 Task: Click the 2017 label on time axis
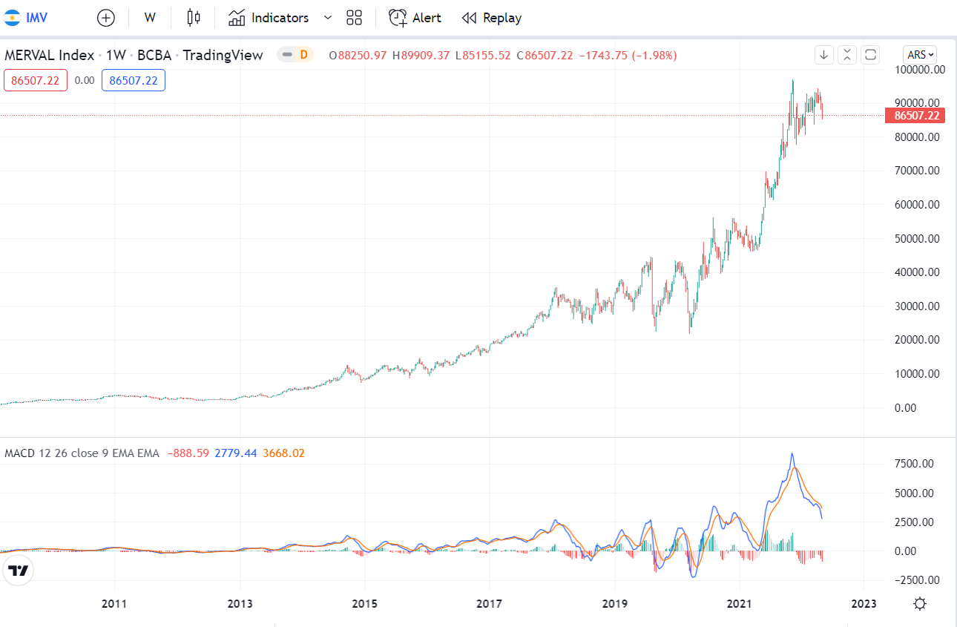(490, 604)
